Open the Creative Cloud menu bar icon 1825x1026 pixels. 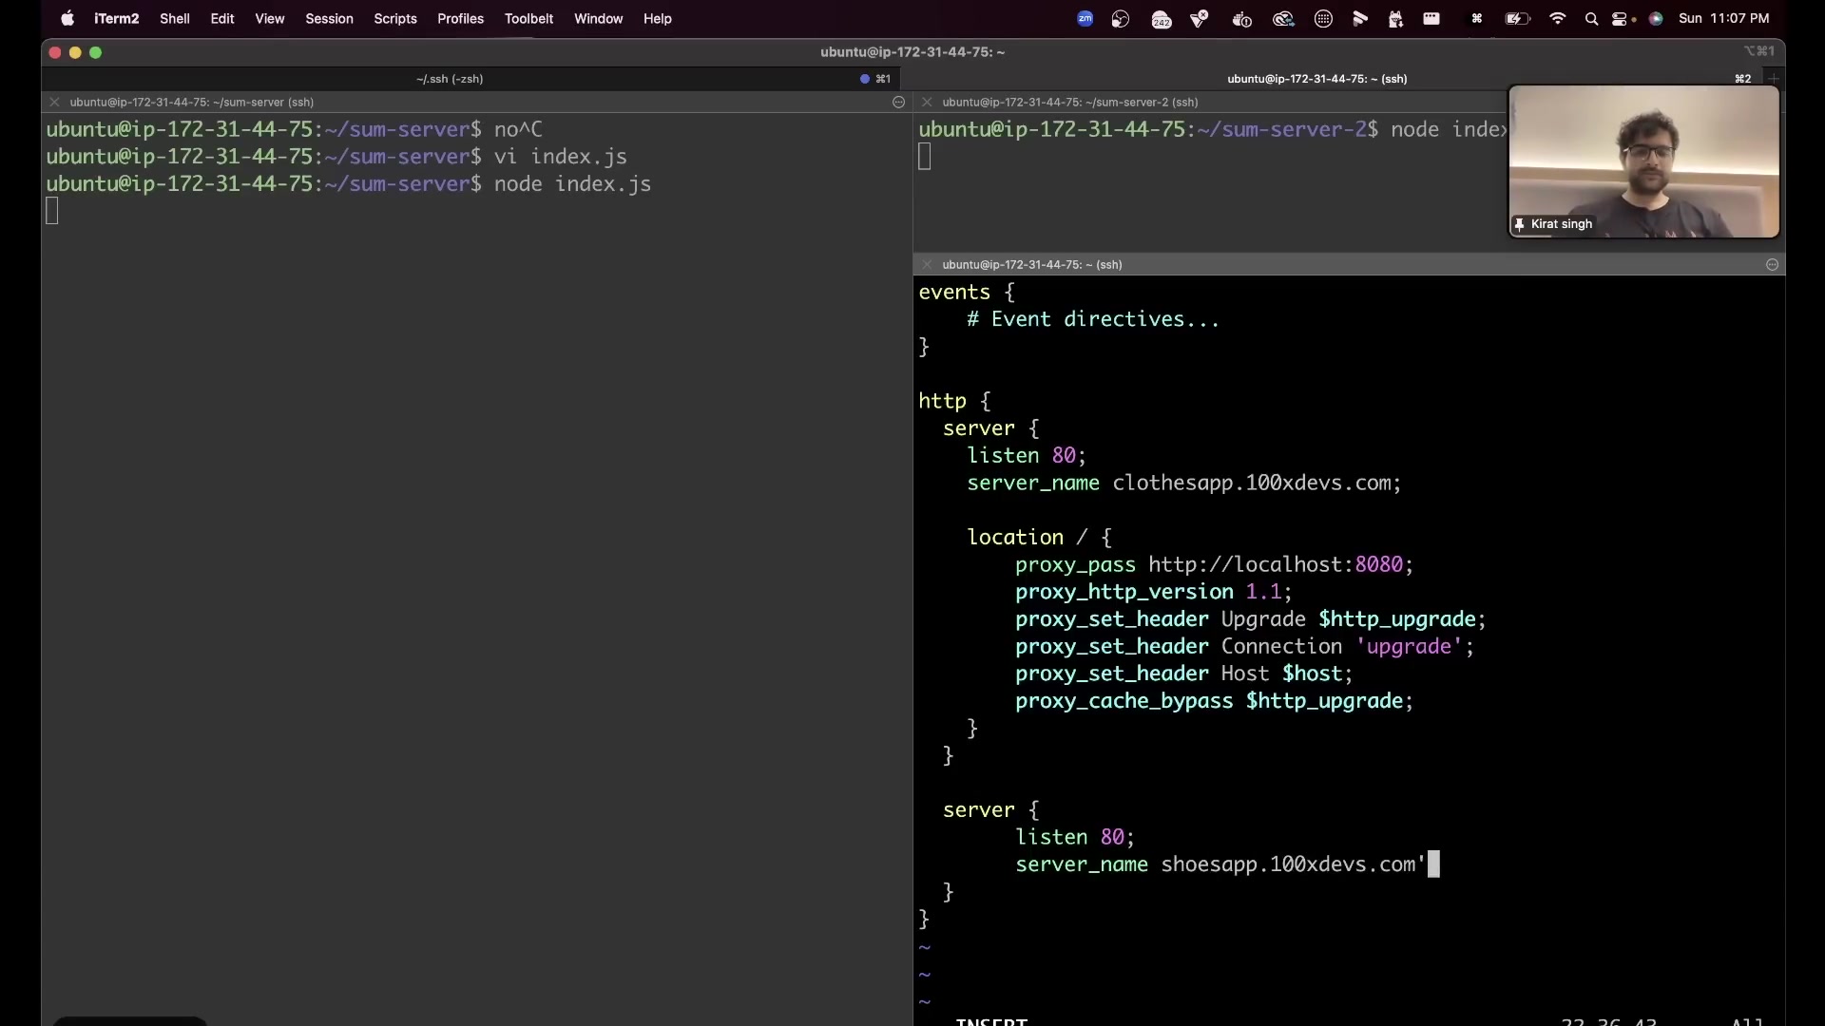tap(1283, 18)
